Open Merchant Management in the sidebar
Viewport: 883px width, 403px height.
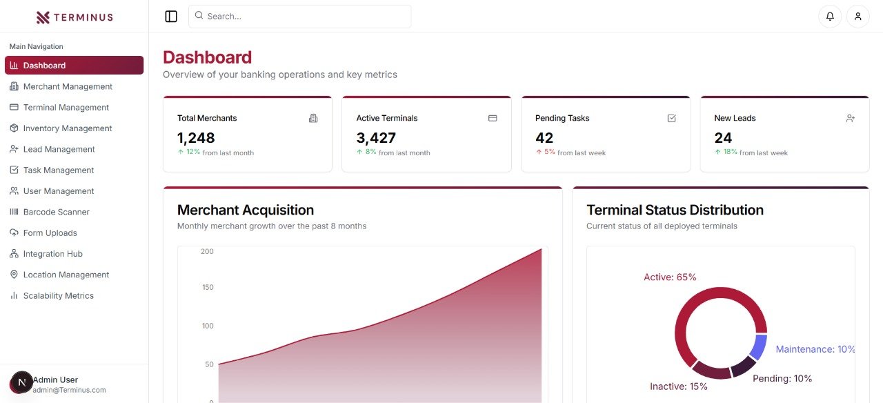(x=68, y=86)
